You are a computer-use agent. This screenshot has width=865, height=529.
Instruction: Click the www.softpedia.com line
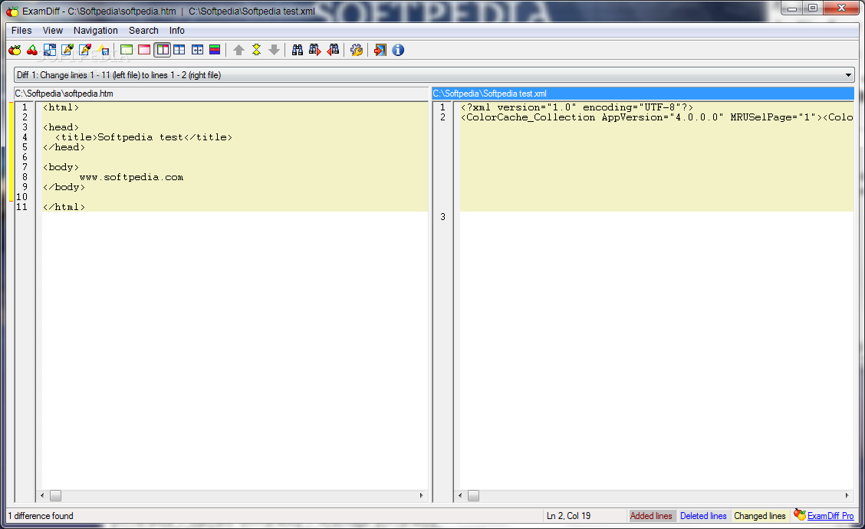click(131, 177)
